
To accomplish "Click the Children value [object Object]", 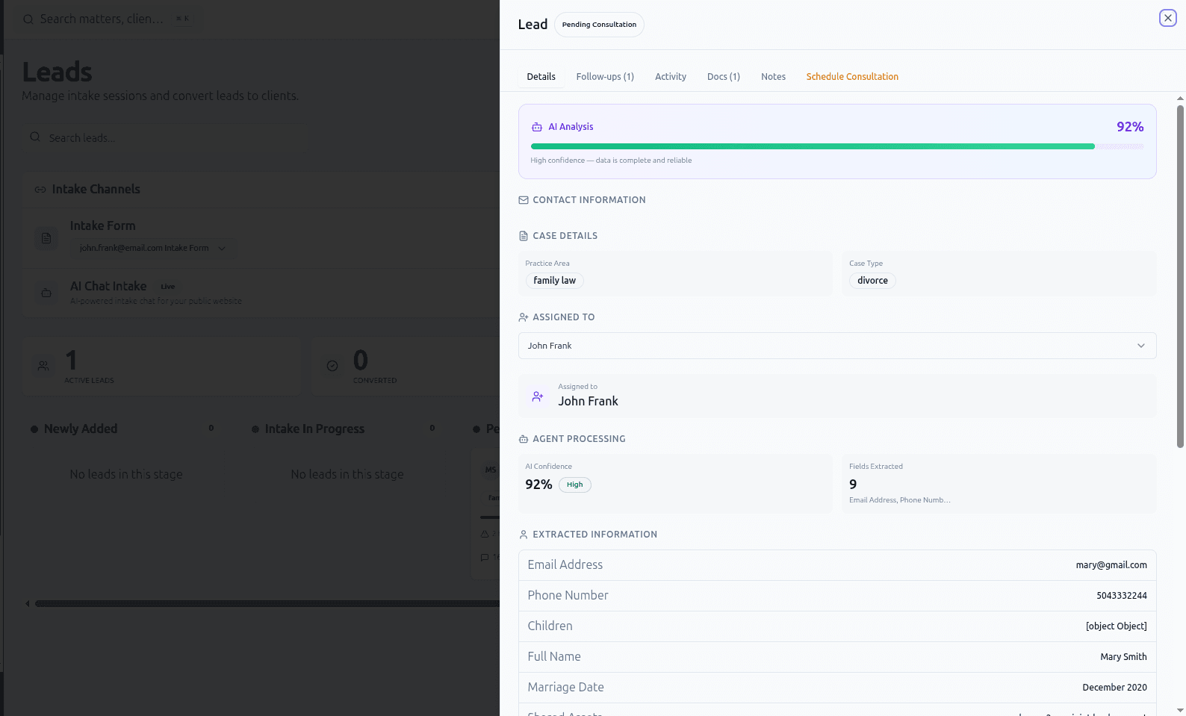I will 1117,626.
